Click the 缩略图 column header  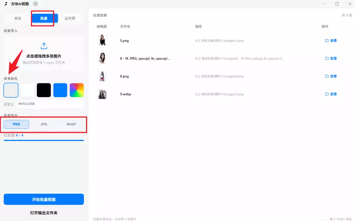coord(102,27)
